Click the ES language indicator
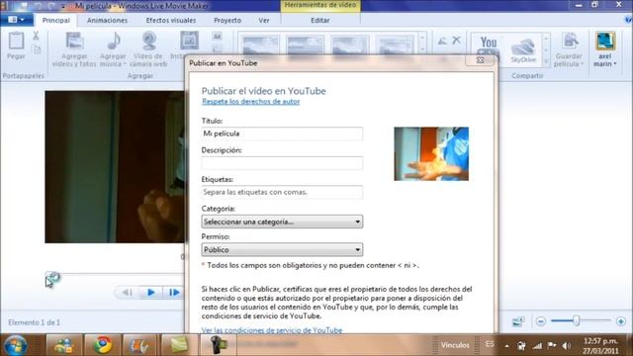The width and height of the screenshot is (633, 356). [490, 344]
